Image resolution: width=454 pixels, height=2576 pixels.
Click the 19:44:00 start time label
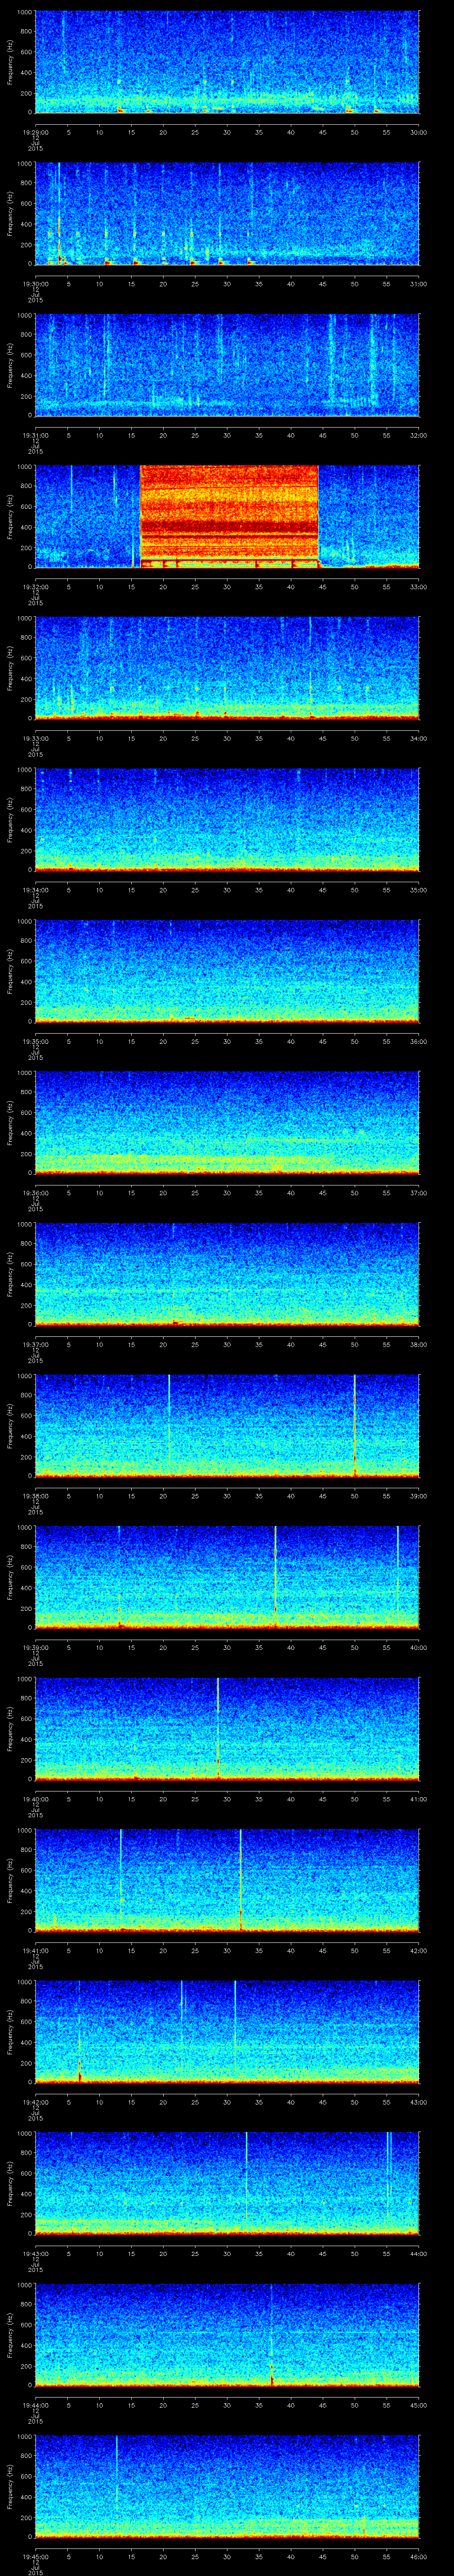pos(35,2405)
